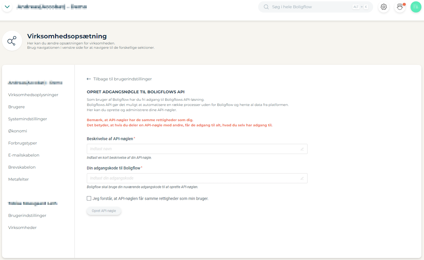Click the back arrow before Tilbage

click(x=89, y=79)
